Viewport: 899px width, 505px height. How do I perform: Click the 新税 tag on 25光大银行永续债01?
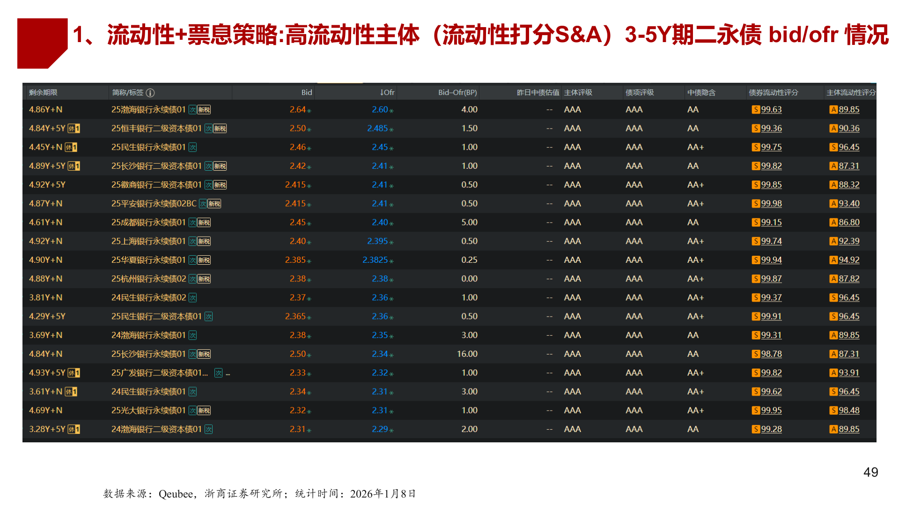tap(204, 410)
